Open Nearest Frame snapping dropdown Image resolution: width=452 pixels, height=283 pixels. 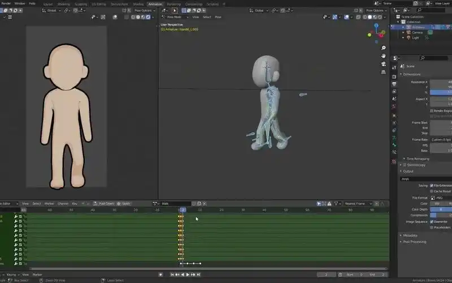358,204
